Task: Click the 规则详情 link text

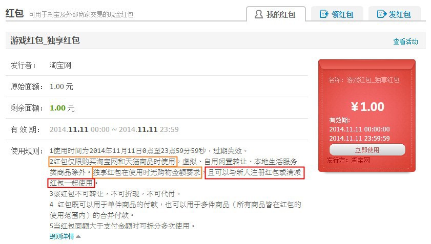Action: (x=61, y=236)
